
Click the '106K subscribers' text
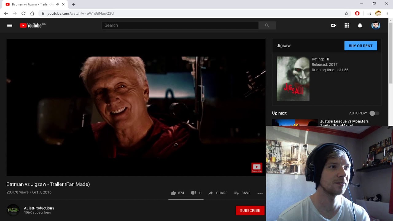tap(37, 212)
